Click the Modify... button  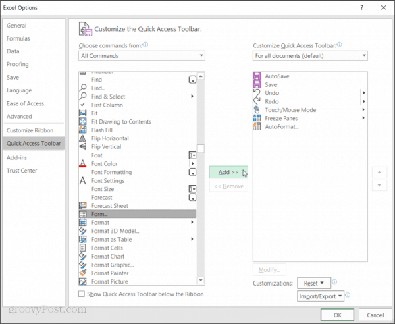(269, 270)
